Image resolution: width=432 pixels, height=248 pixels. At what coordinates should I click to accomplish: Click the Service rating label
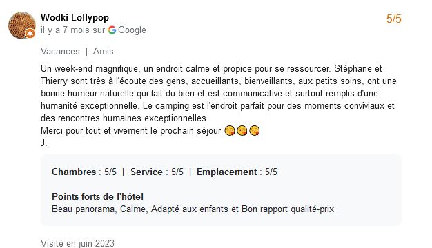click(146, 172)
